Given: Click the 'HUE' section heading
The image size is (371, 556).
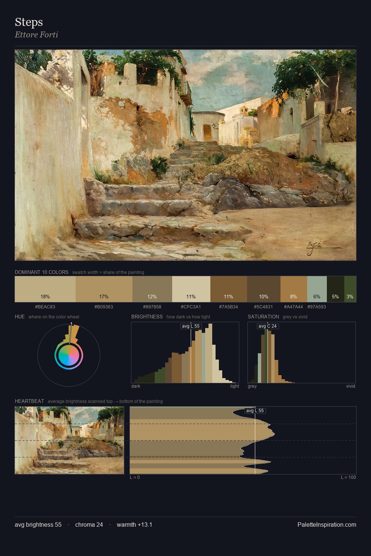Looking at the screenshot, I should pos(20,317).
